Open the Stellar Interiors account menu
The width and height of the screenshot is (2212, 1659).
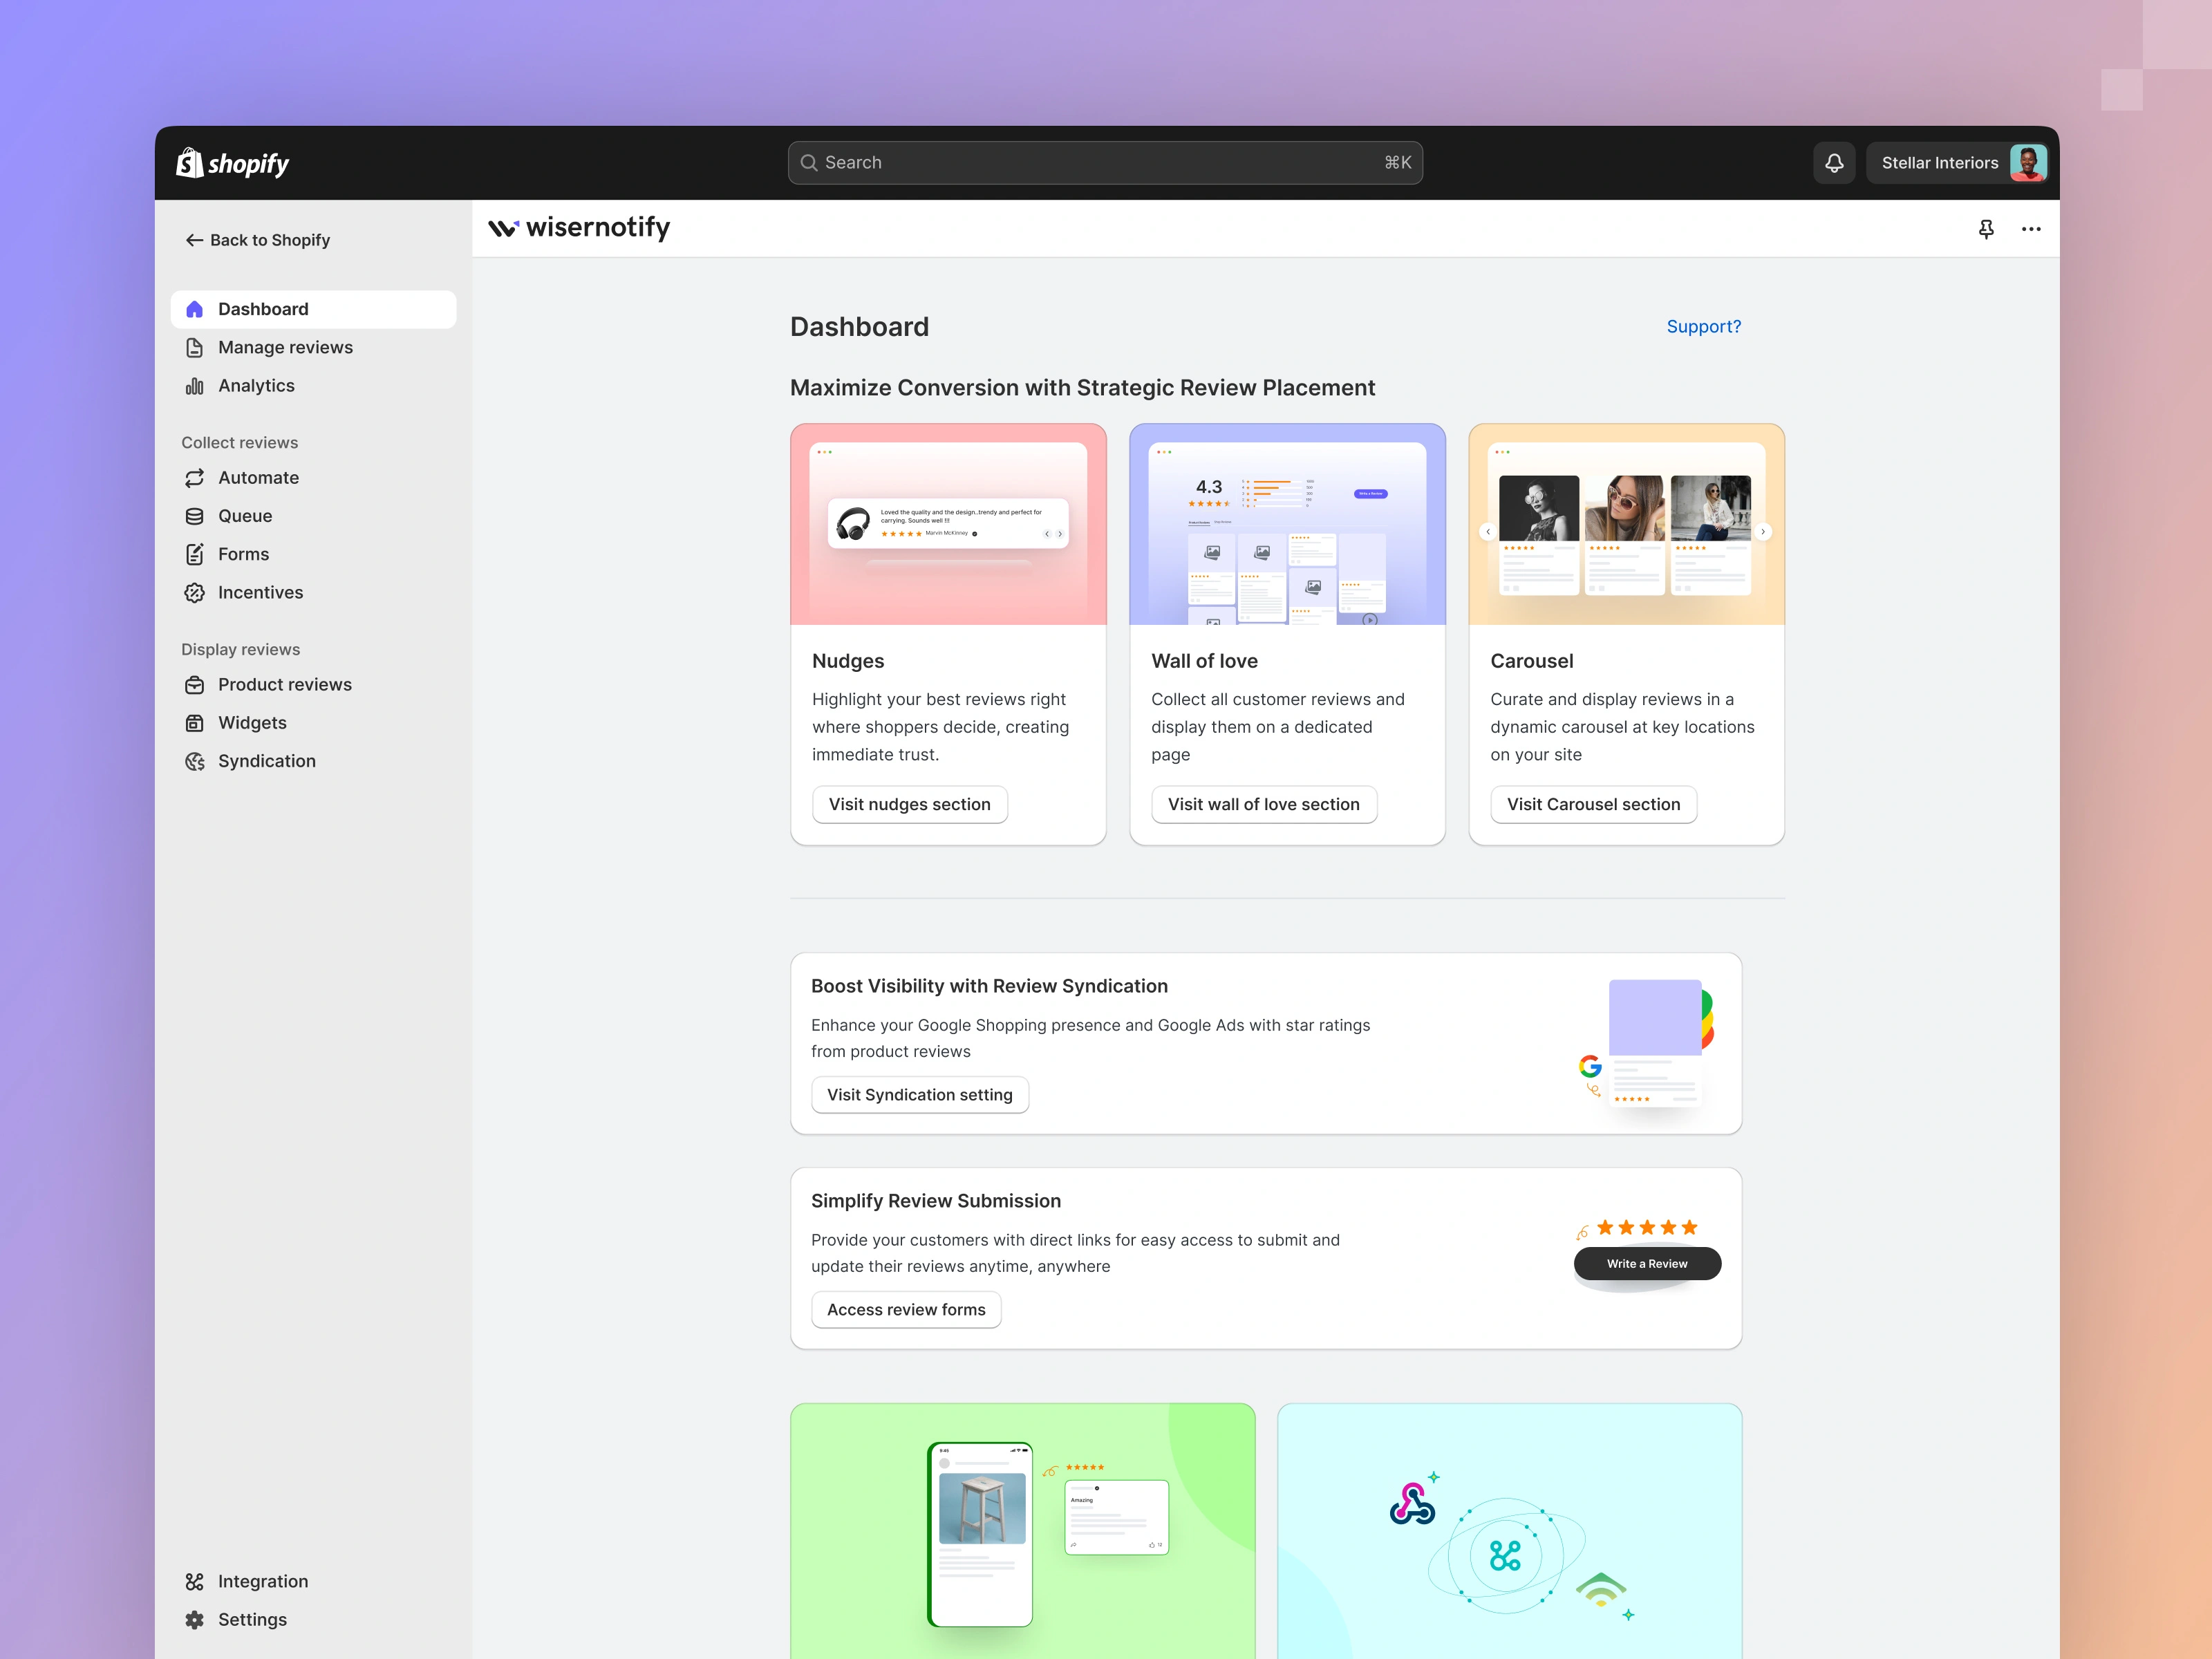[1959, 163]
